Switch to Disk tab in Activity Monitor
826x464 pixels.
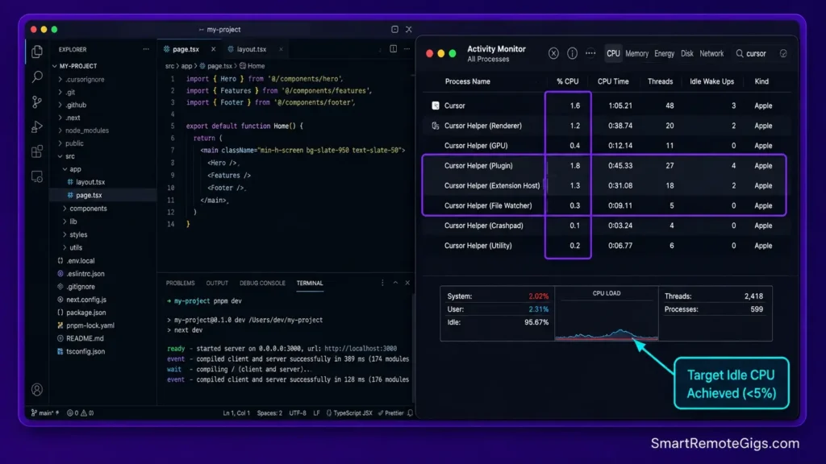(x=687, y=54)
